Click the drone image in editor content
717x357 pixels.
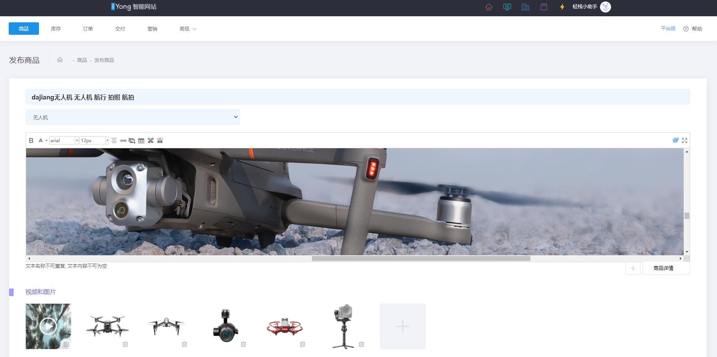click(x=355, y=202)
